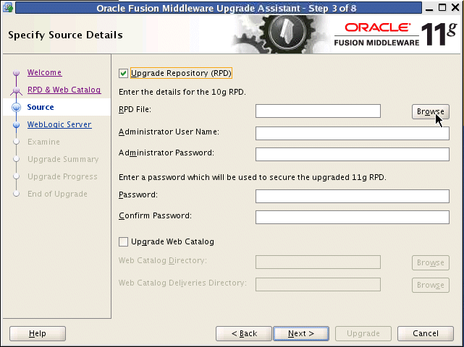Cancel the upgrade assistant

[426, 334]
